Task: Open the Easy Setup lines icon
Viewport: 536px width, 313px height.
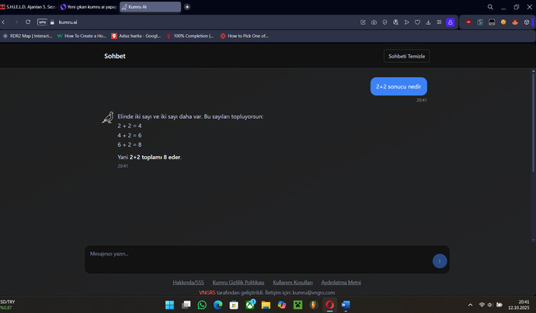Action: click(439, 23)
